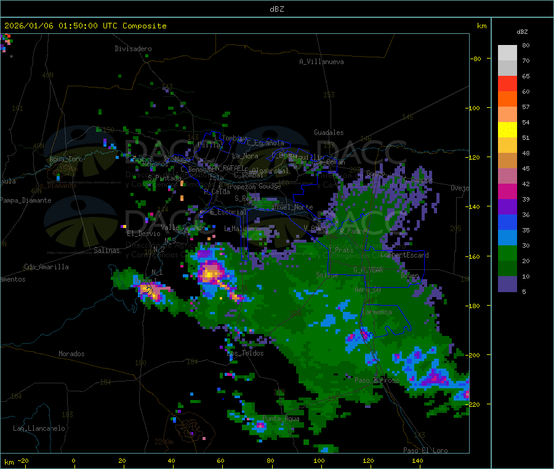Click the 'Bowen' map label
Viewport: 554px width, 469px height.
click(410, 275)
